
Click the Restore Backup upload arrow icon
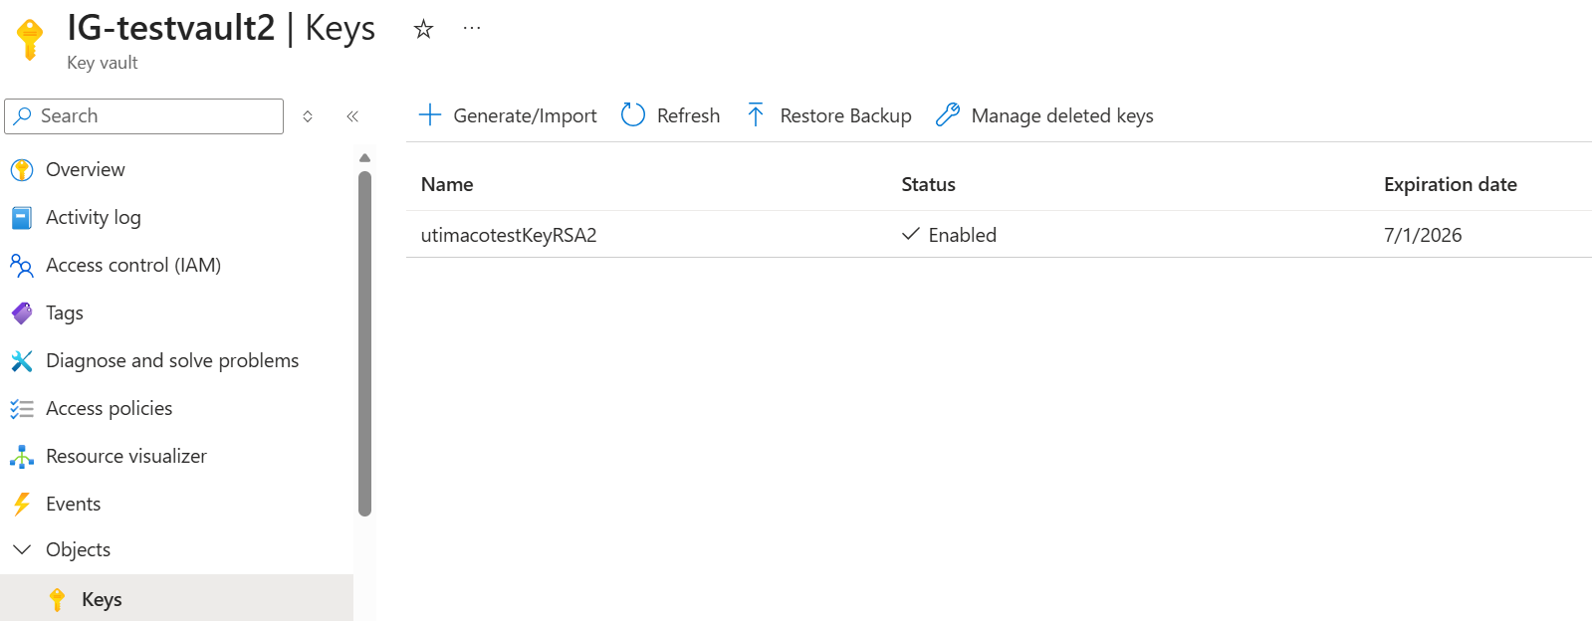(756, 115)
